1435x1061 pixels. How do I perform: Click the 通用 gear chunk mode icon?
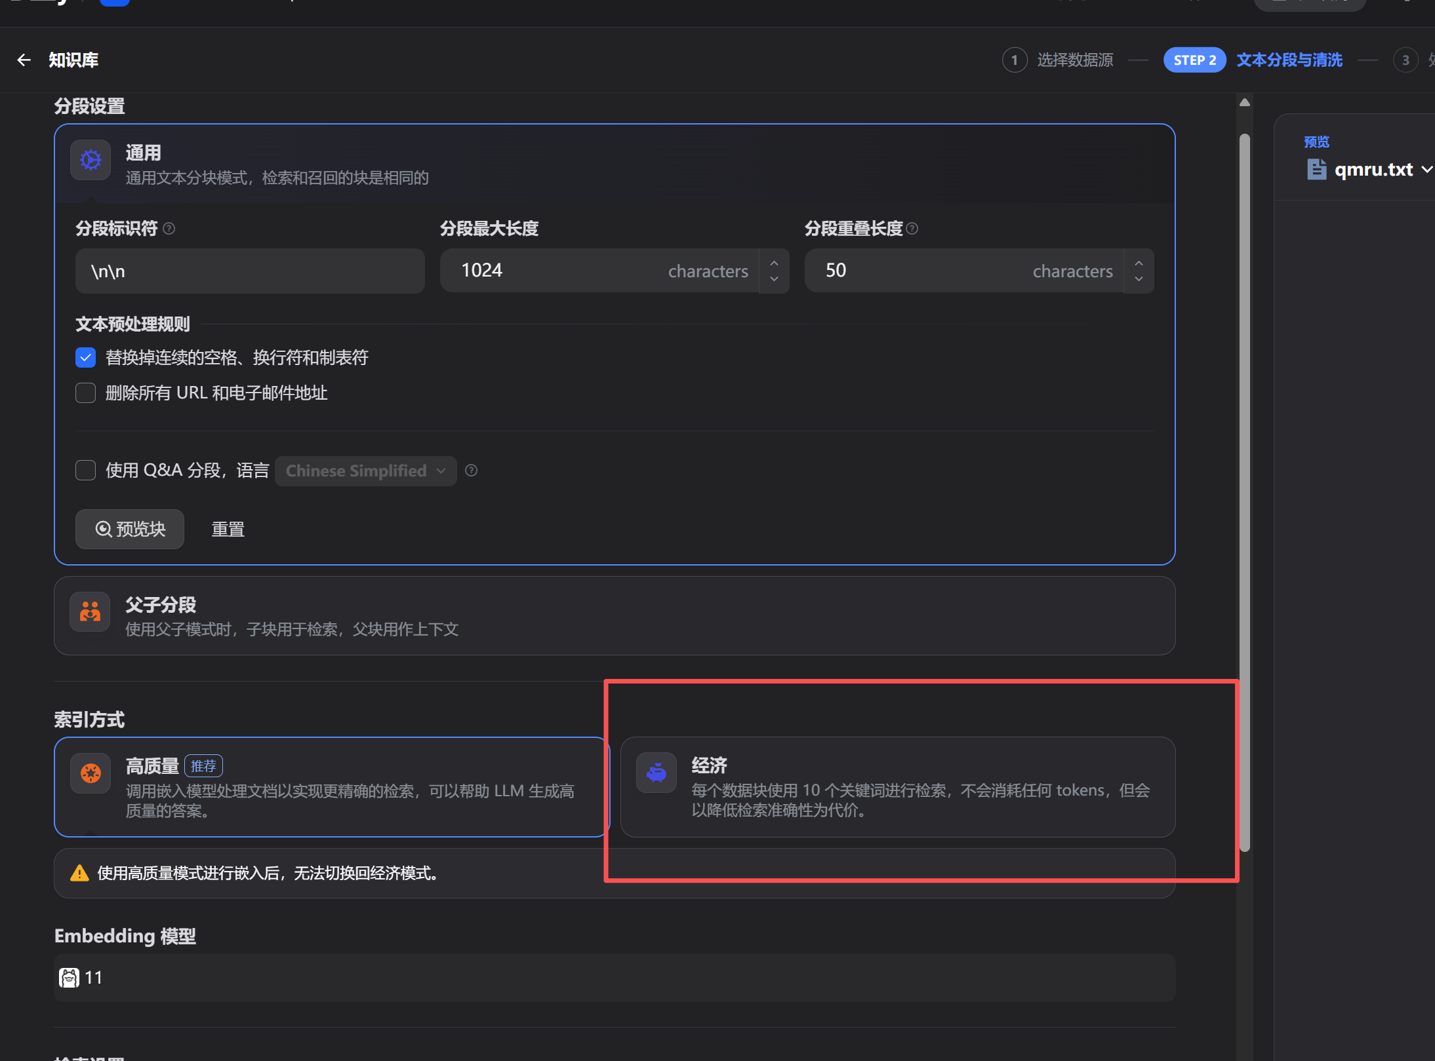[90, 159]
